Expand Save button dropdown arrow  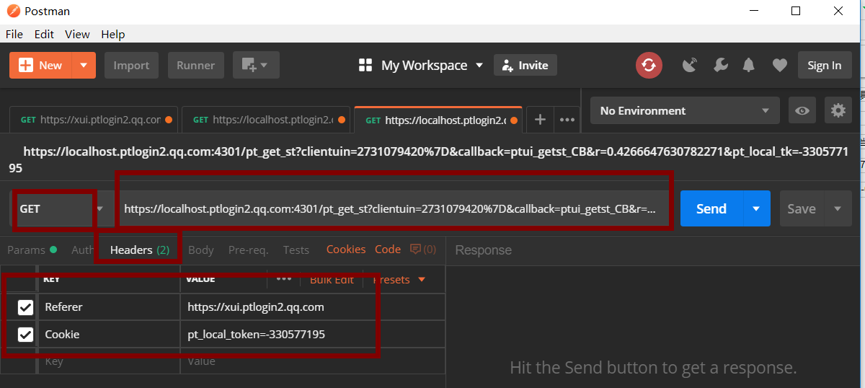(x=838, y=208)
